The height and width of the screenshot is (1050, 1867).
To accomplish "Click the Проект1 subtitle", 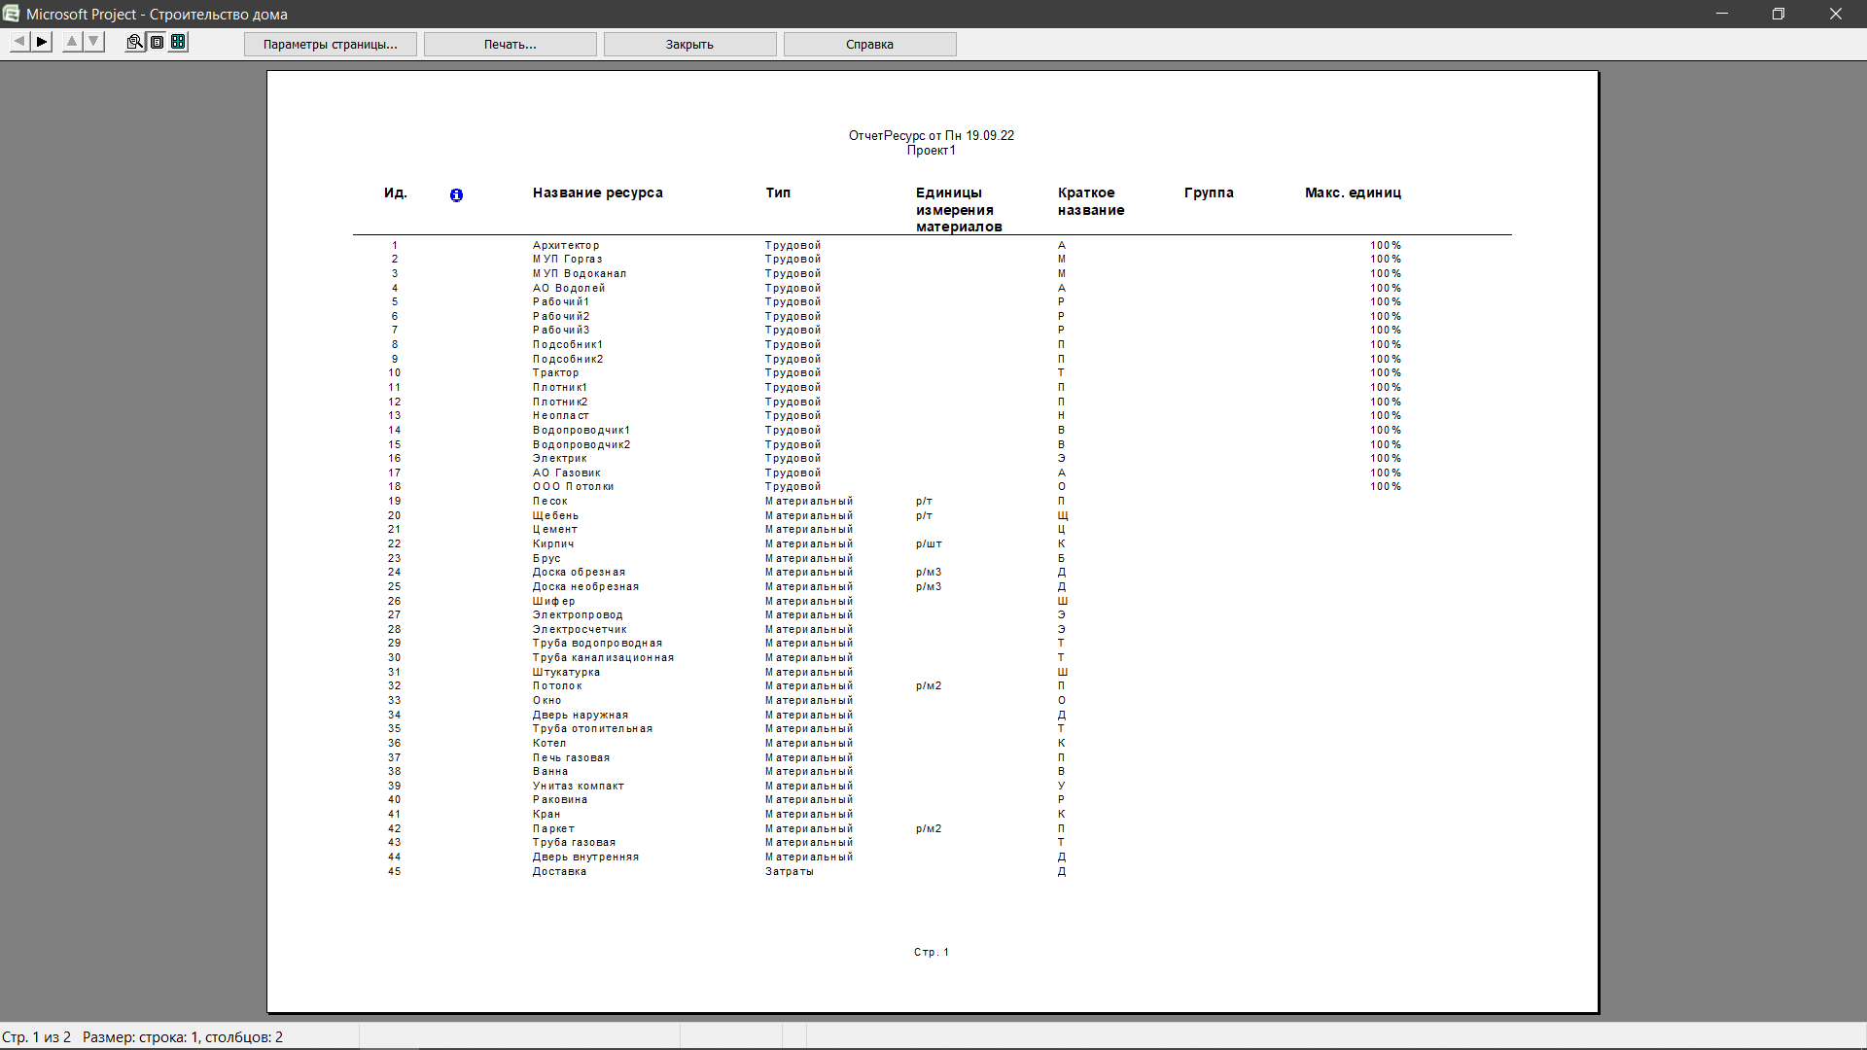I will coord(932,151).
